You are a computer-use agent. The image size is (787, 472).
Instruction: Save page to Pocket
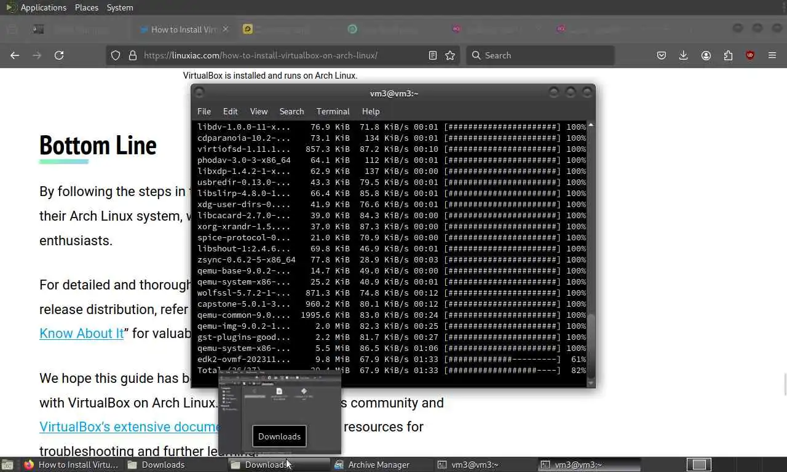[x=662, y=55]
